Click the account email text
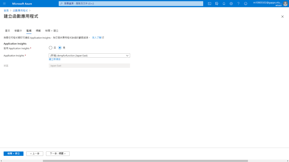This screenshot has height=162, width=289. [268, 3]
